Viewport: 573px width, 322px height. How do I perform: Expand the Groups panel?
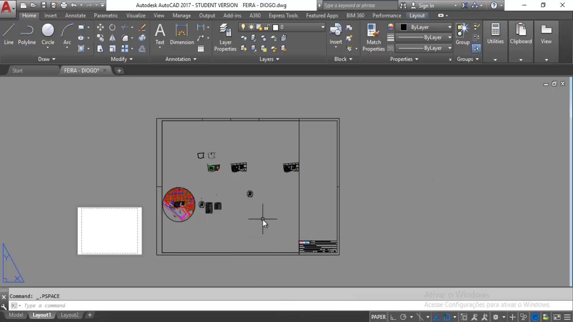point(468,59)
